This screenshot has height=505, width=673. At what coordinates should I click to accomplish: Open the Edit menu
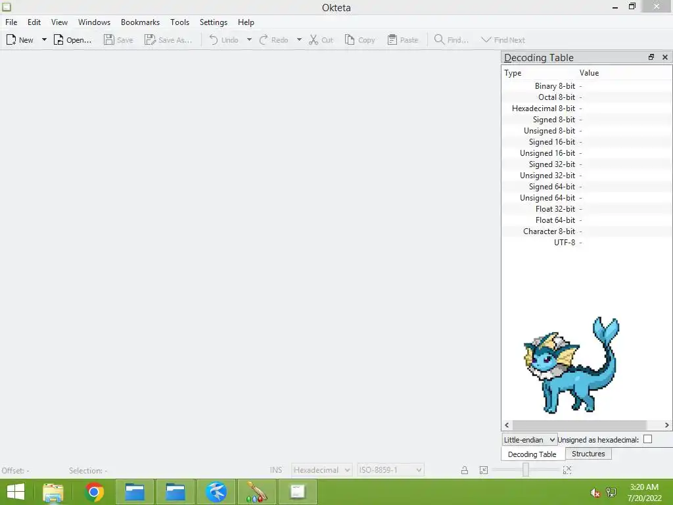click(x=34, y=22)
